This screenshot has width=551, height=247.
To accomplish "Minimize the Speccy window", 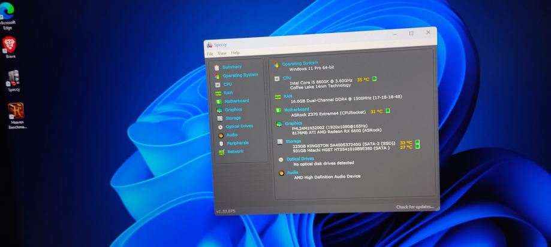I will pyautogui.click(x=395, y=35).
